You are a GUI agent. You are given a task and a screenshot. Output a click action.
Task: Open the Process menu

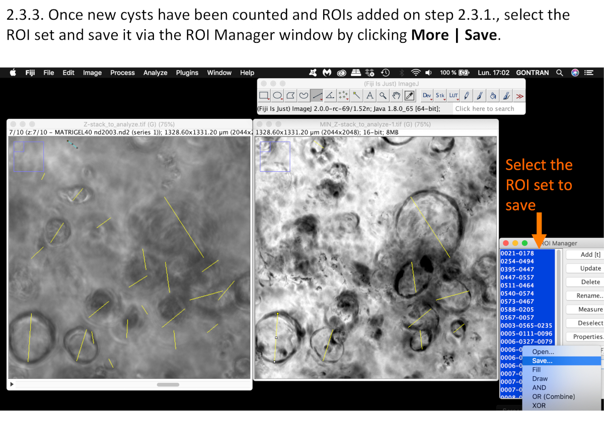pos(122,73)
